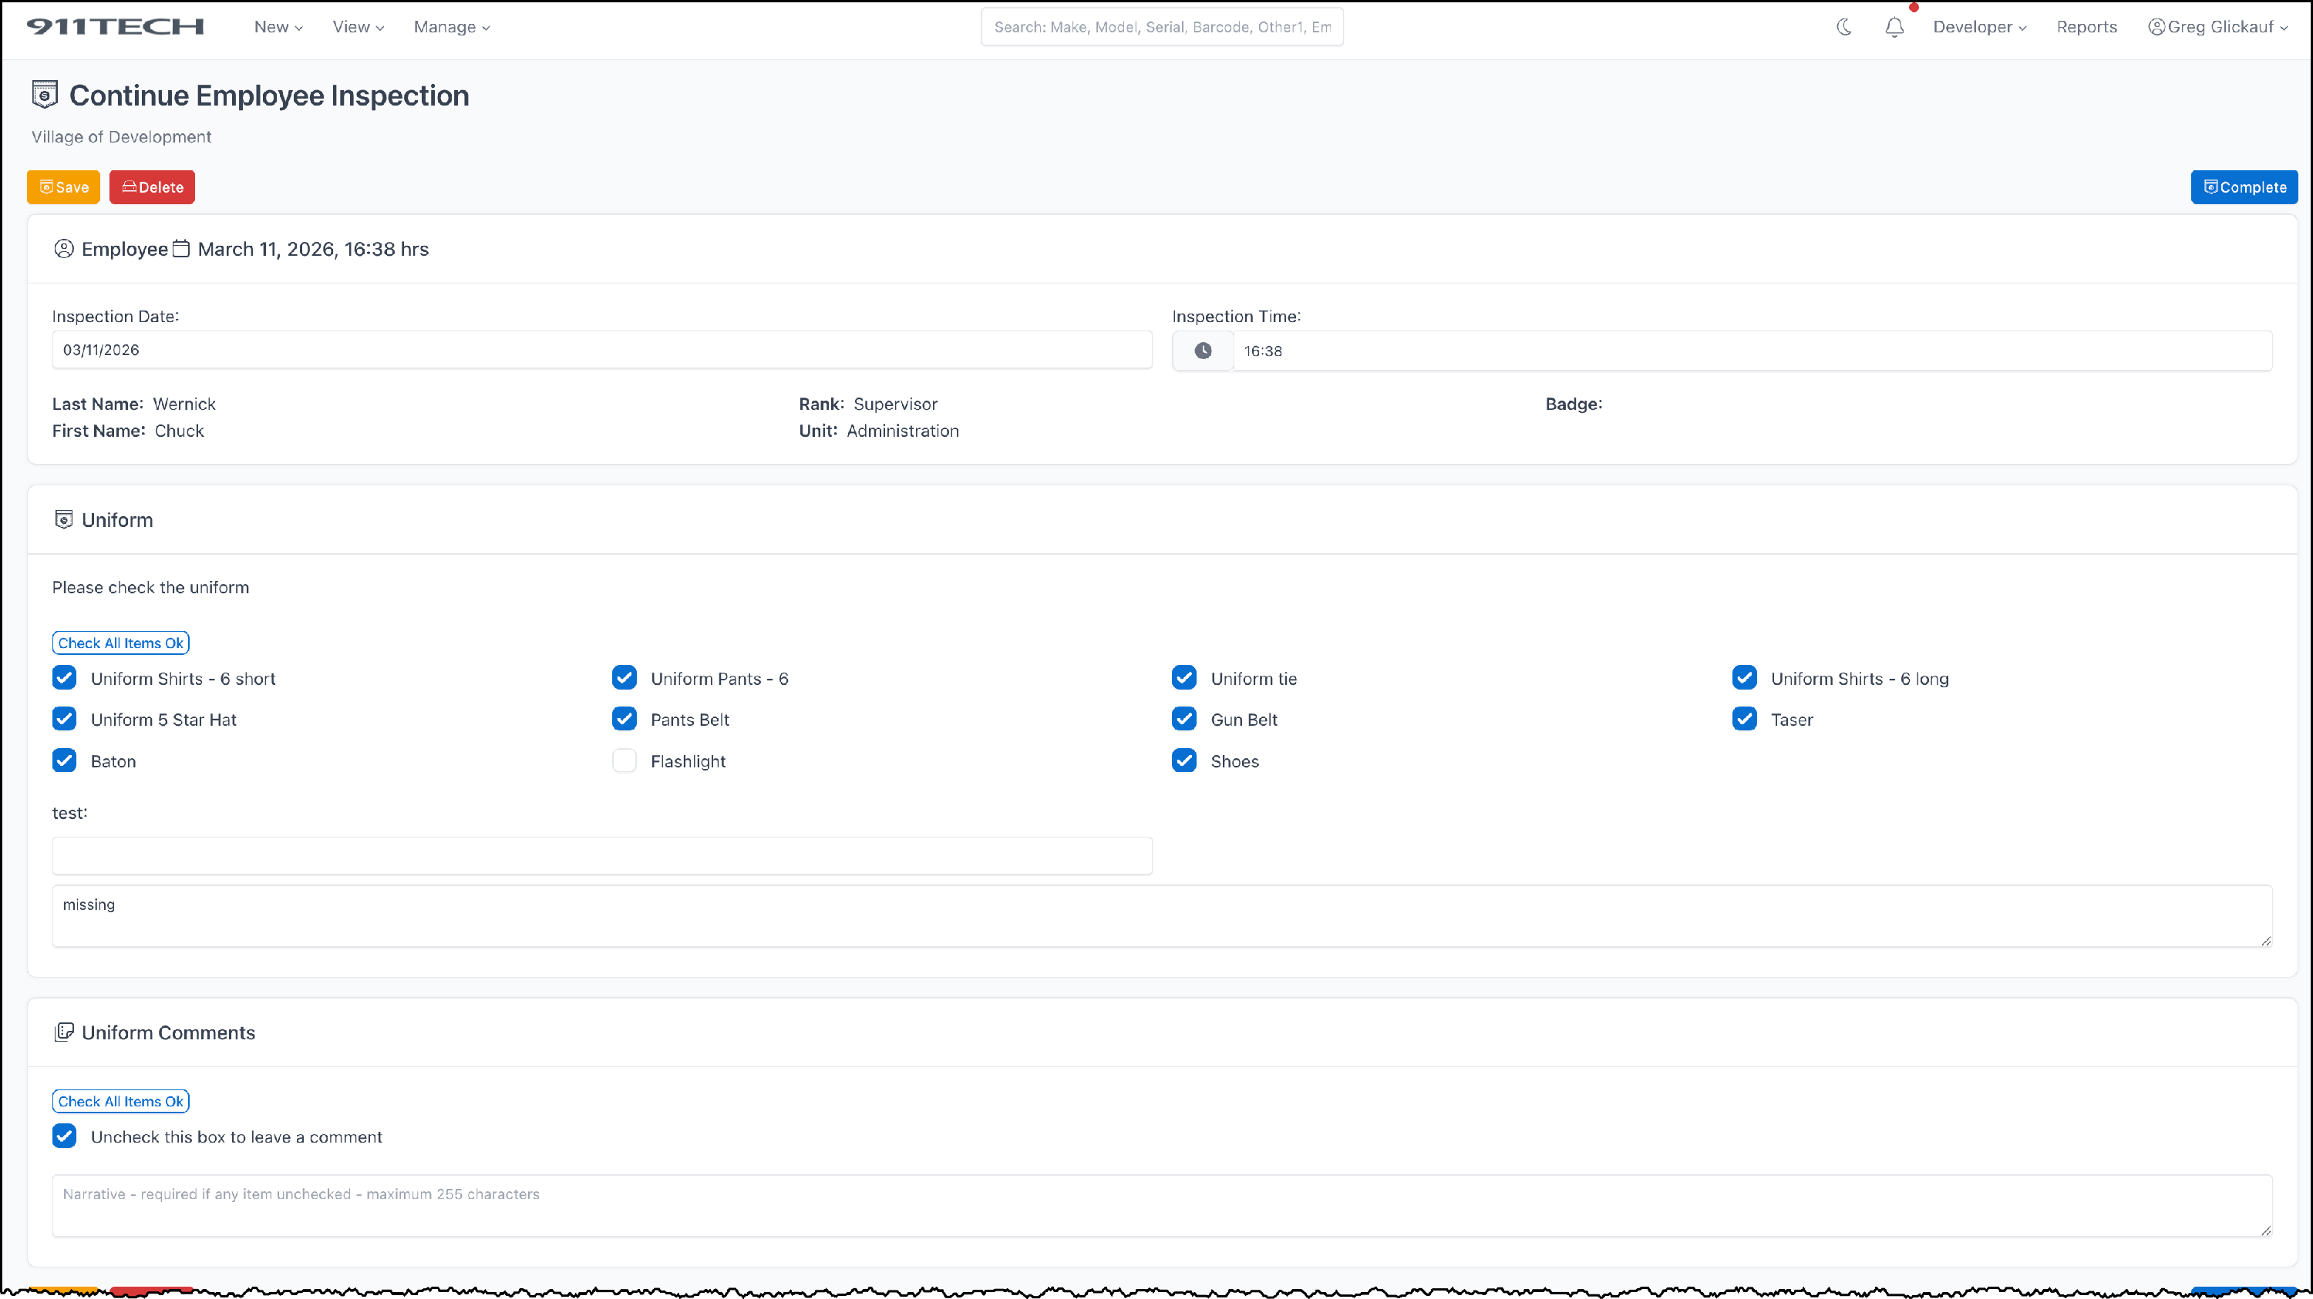Open the New menu
2313x1299 pixels.
coord(278,27)
